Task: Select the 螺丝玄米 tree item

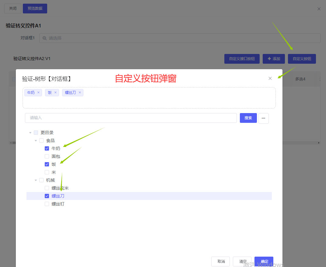Action: tap(60, 188)
